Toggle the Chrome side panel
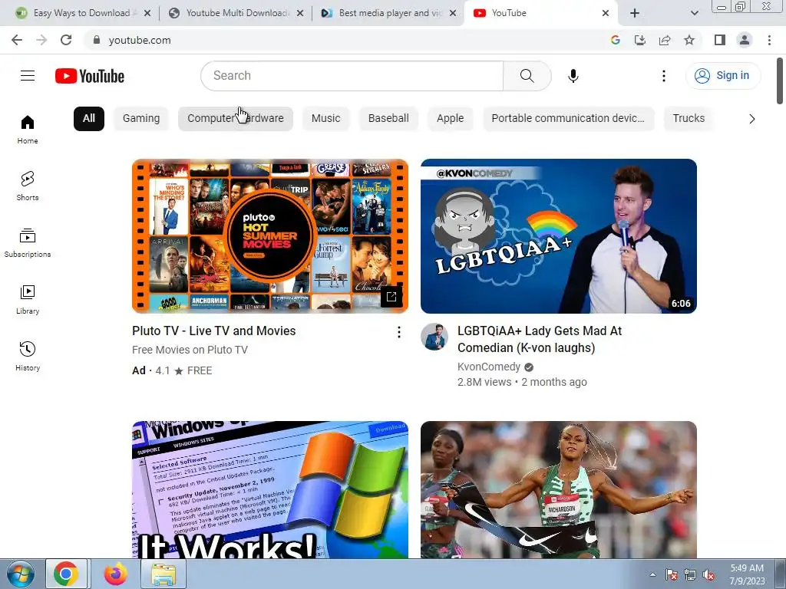The width and height of the screenshot is (786, 589). pos(720,40)
